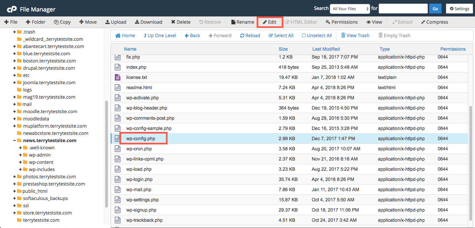
Task: Expand the joomla.terrytestsite.com folder
Action: [15, 83]
